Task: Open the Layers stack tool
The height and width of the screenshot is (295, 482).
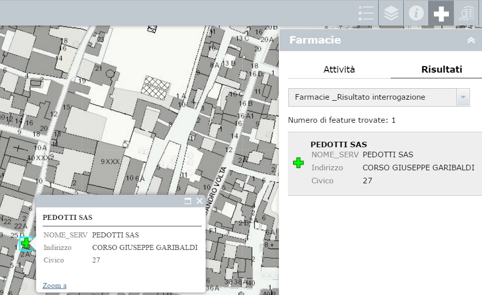Action: [x=391, y=13]
